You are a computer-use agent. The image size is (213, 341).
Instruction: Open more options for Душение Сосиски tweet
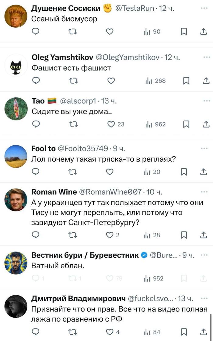[204, 8]
